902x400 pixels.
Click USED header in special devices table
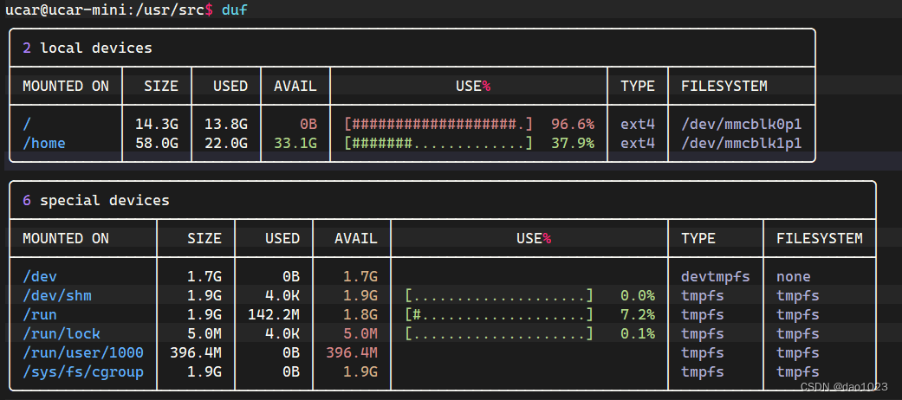click(x=282, y=238)
